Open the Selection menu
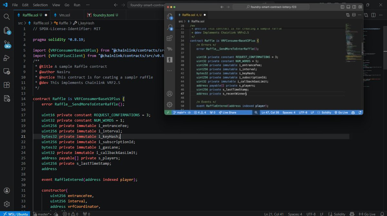The width and height of the screenshot is (387, 216). pos(40,5)
